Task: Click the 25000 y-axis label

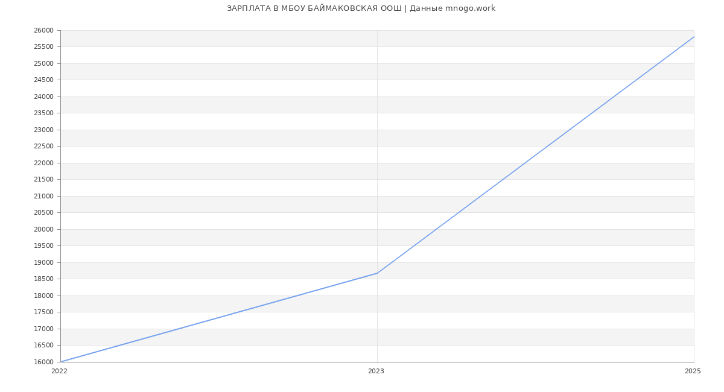Action: [43, 63]
